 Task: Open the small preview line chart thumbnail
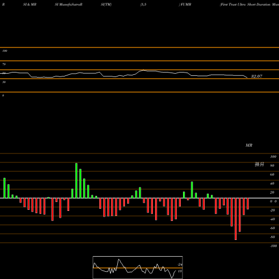pos(138,267)
